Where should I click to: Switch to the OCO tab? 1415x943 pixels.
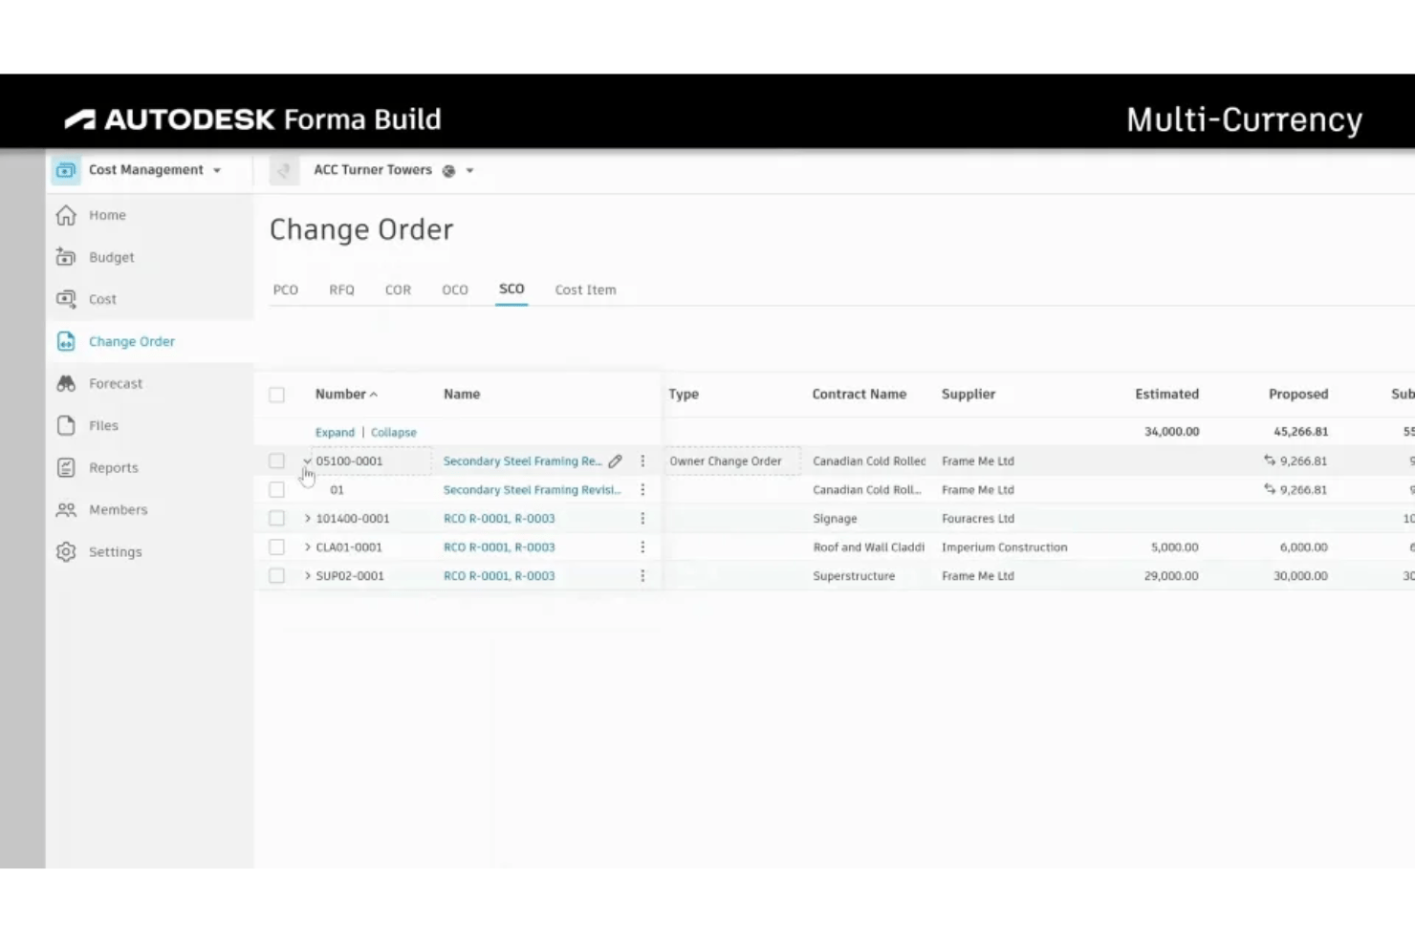tap(455, 289)
